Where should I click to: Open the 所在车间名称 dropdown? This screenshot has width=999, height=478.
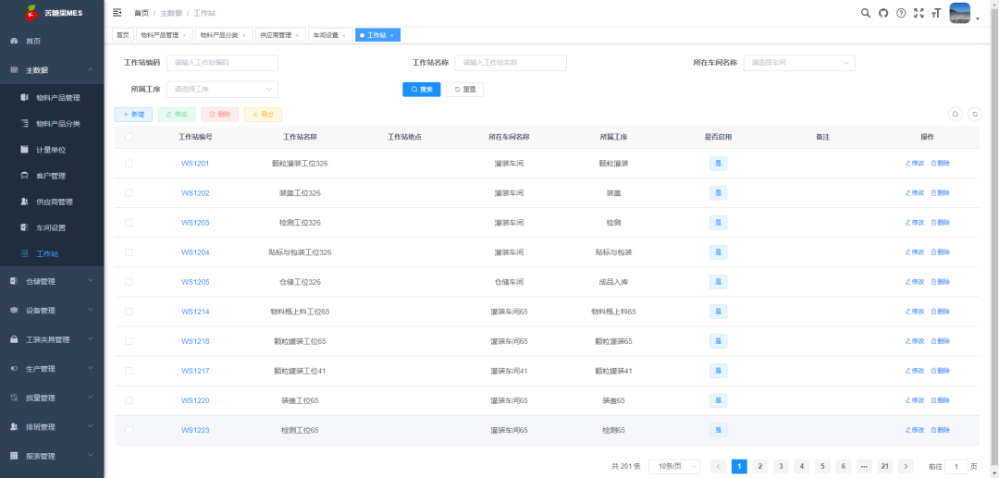coord(799,63)
